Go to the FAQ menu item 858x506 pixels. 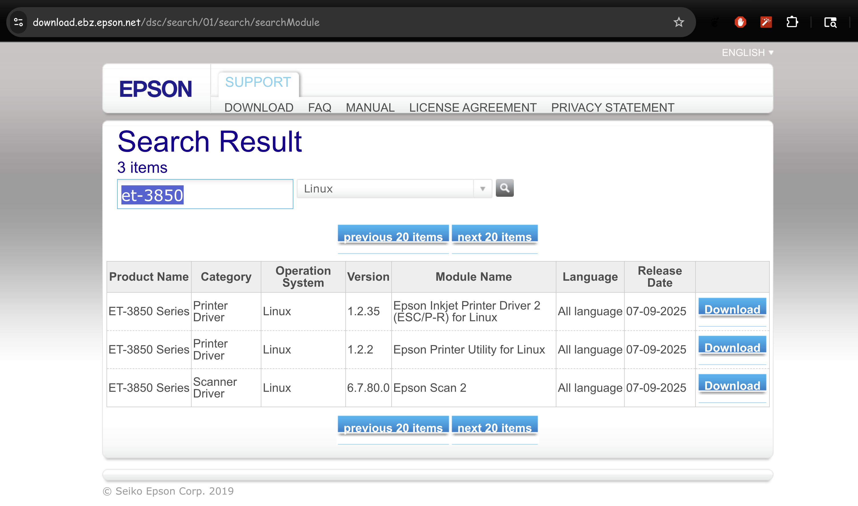point(320,107)
